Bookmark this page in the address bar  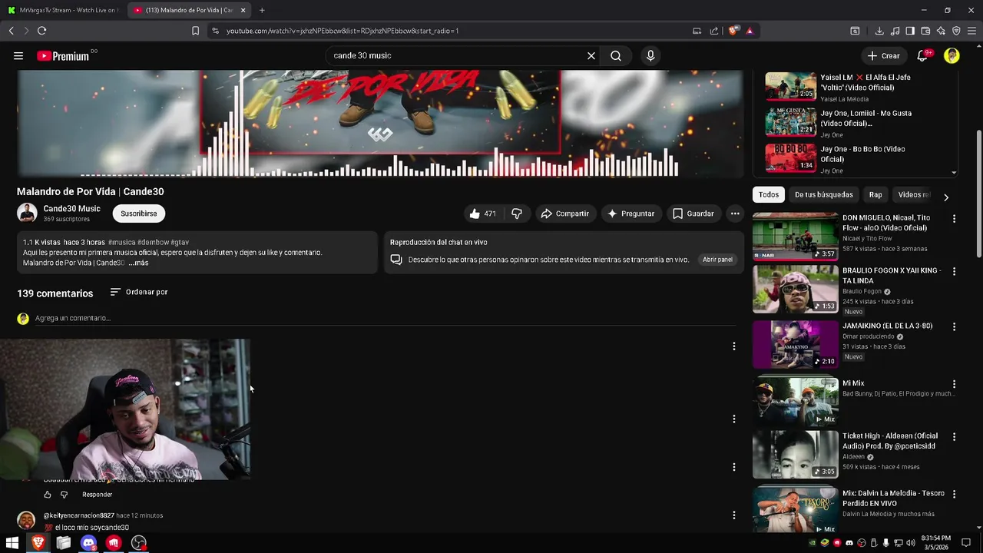click(195, 31)
